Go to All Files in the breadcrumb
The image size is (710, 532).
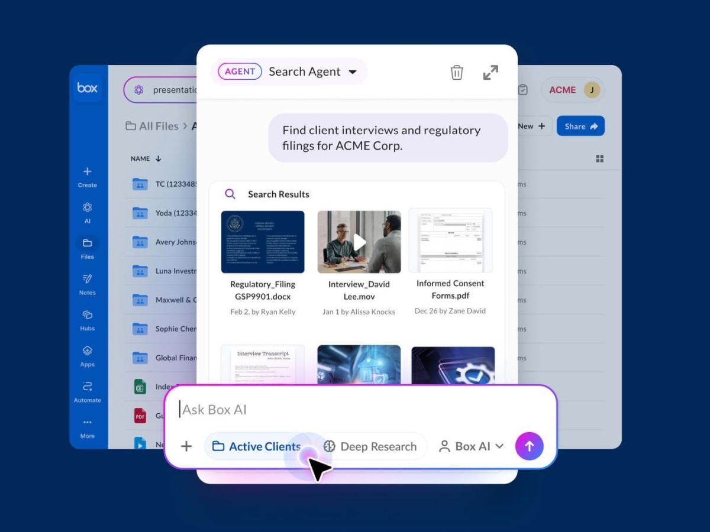pyautogui.click(x=152, y=126)
